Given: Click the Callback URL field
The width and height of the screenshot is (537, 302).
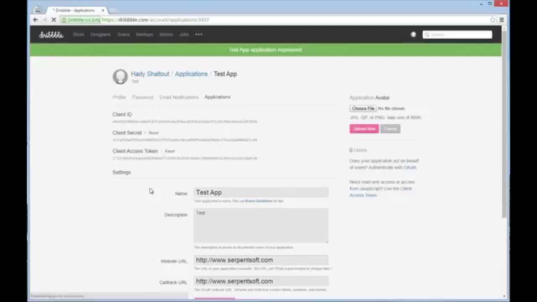Looking at the screenshot, I should click(261, 281).
